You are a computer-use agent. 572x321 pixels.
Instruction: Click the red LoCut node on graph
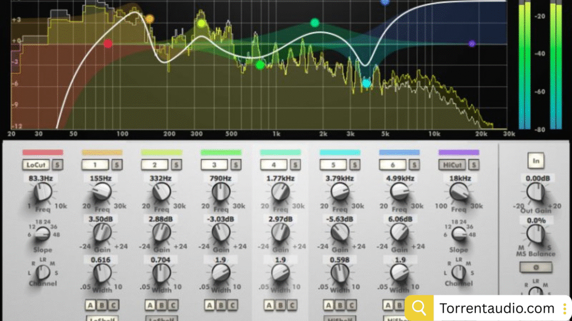[x=108, y=43]
